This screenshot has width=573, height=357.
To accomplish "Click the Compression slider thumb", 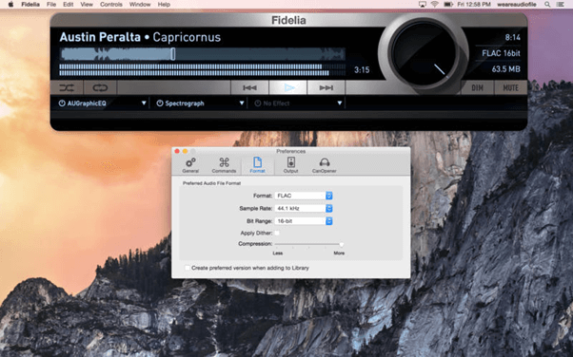I will pos(342,244).
